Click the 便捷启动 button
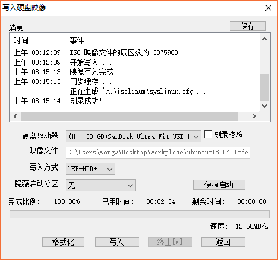The height and width of the screenshot is (260, 278). pyautogui.click(x=219, y=185)
